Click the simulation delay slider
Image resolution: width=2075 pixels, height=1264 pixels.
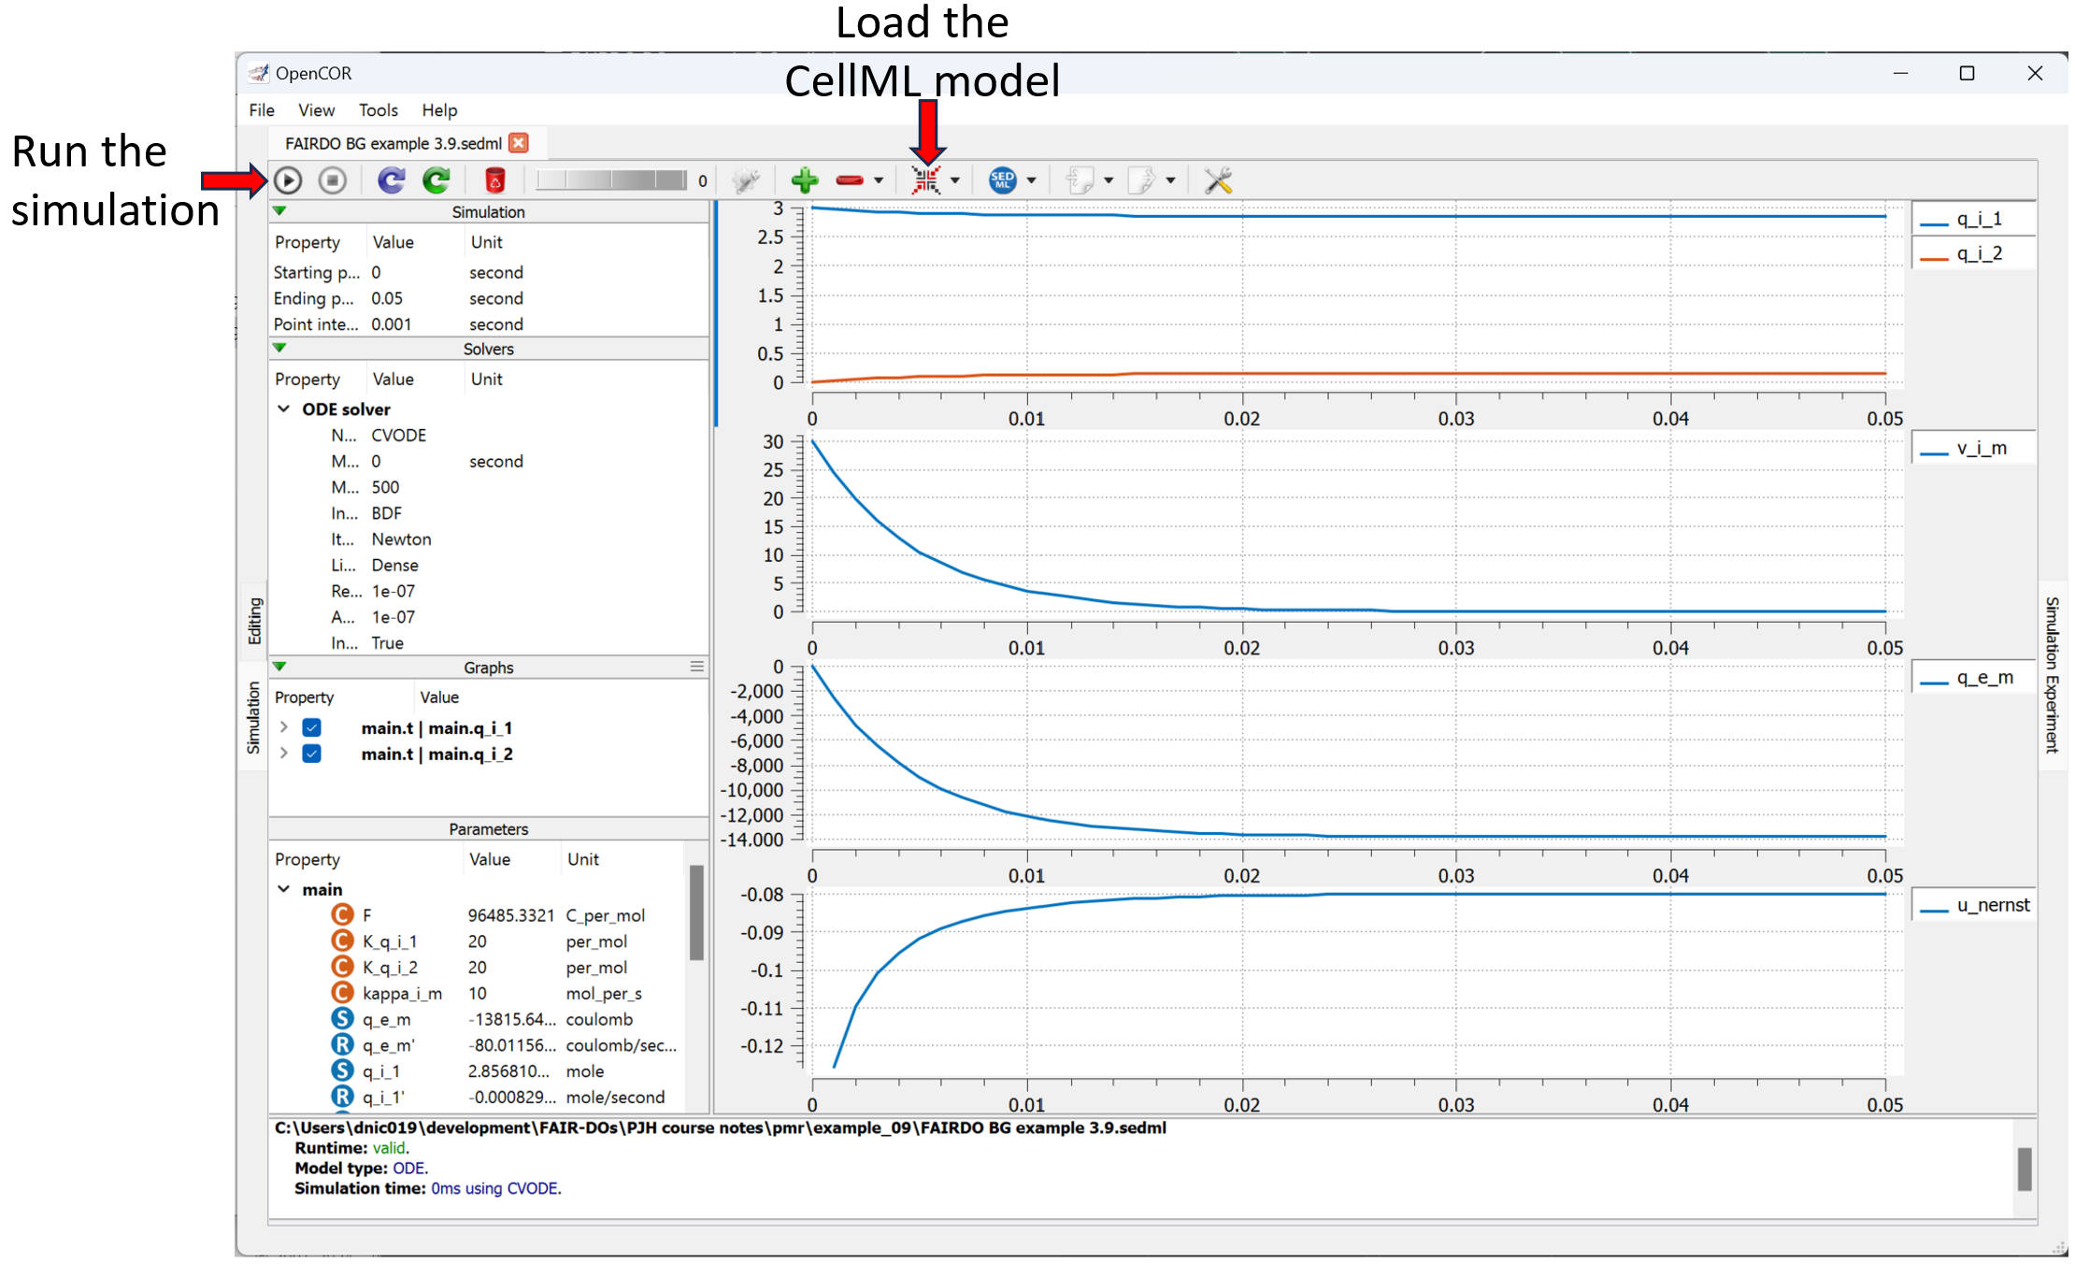(612, 180)
